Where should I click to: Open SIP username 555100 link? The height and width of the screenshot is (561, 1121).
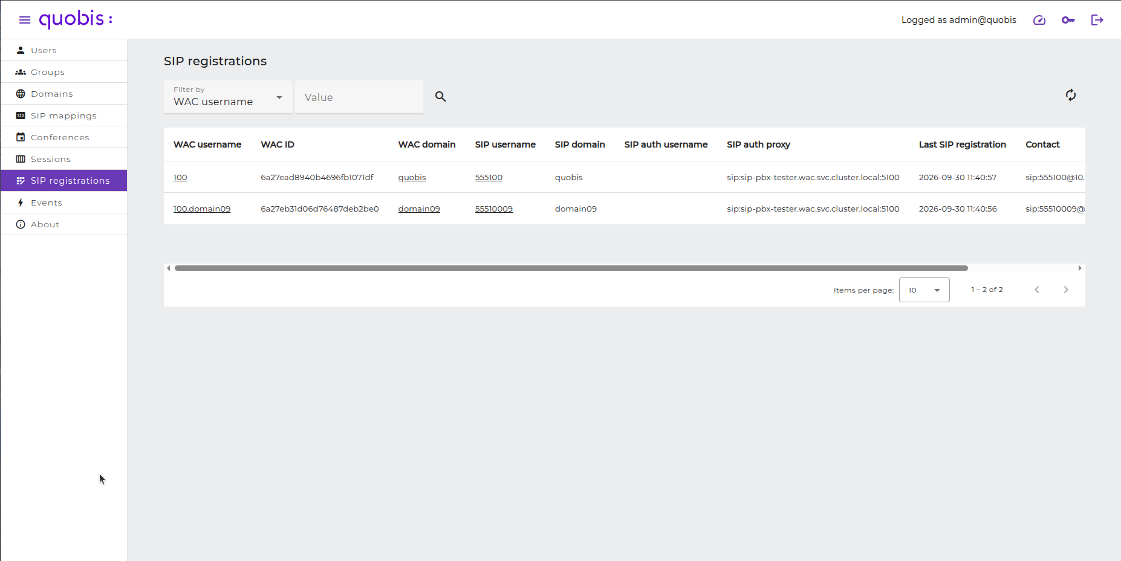489,177
